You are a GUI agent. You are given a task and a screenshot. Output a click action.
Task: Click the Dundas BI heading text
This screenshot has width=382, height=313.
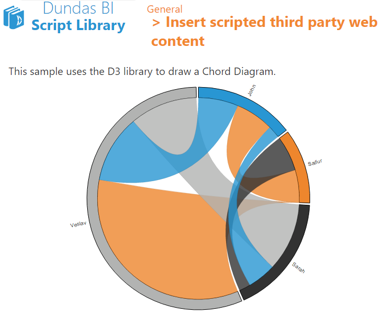pyautogui.click(x=78, y=8)
